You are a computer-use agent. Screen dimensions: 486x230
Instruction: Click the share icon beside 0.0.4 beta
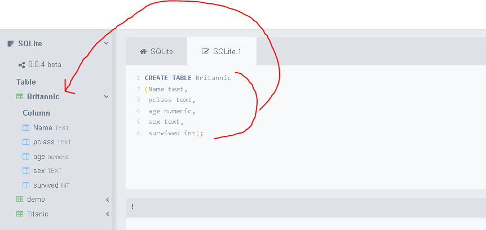coord(21,65)
